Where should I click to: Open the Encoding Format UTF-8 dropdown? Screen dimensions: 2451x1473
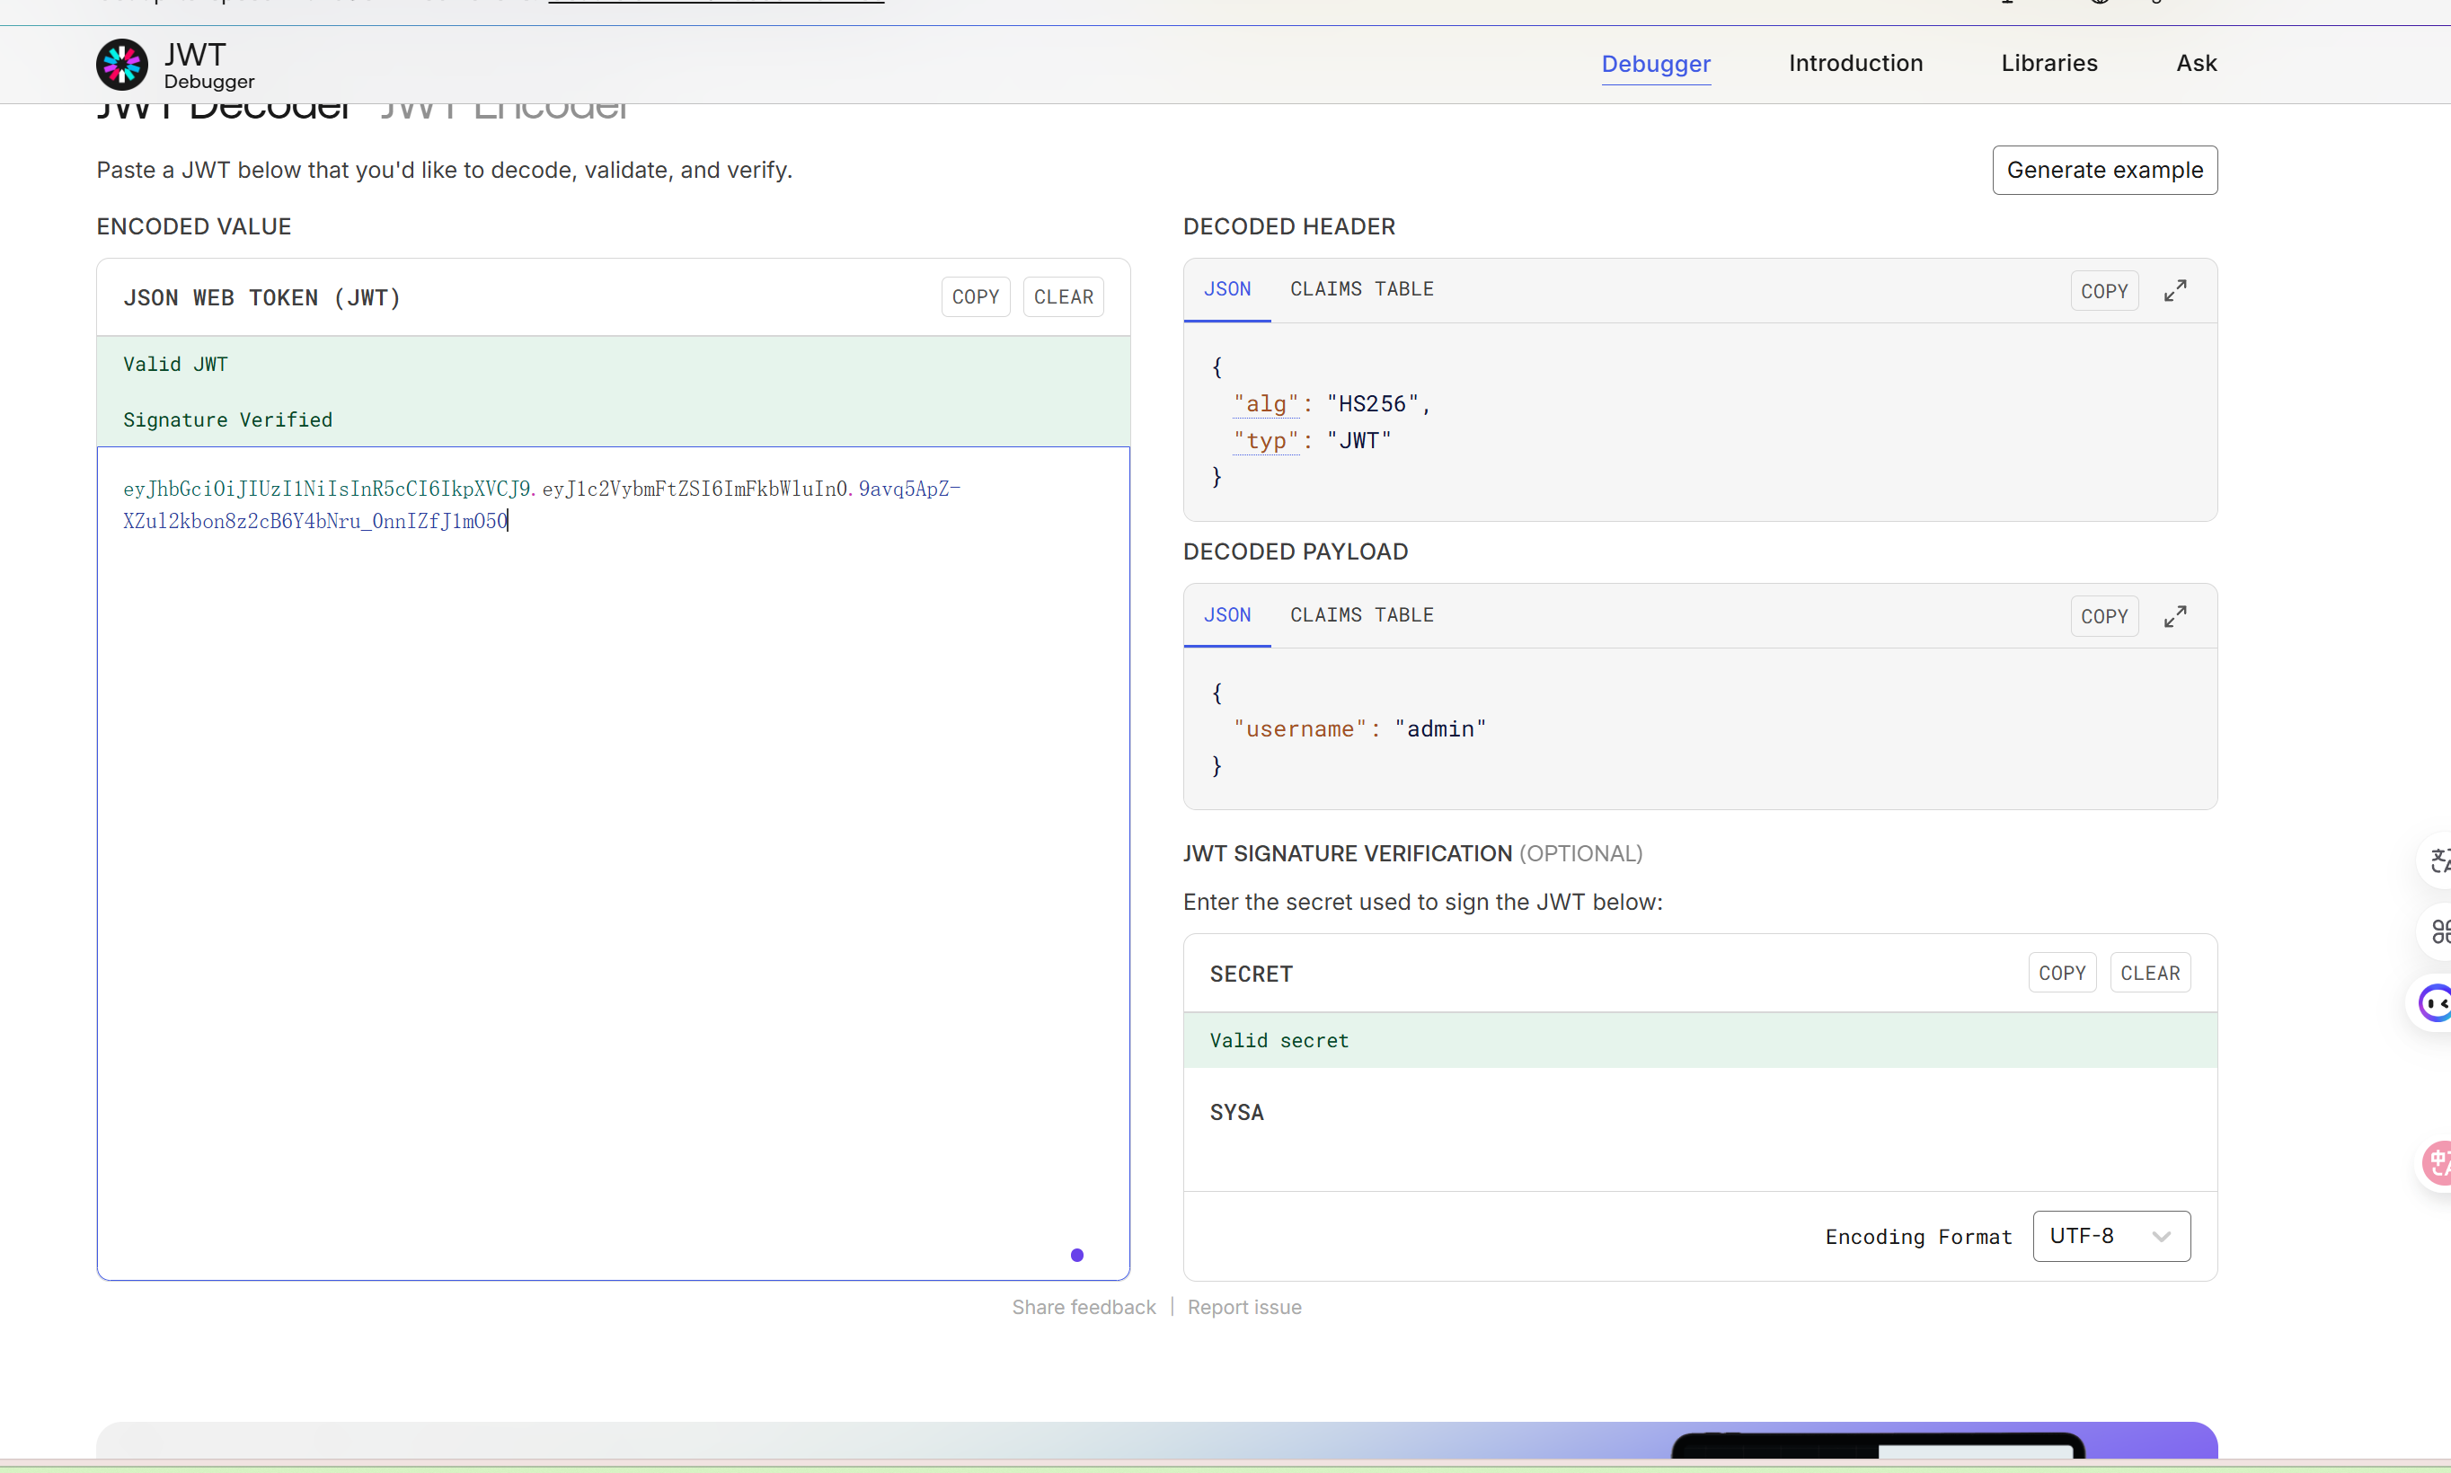(2110, 1236)
